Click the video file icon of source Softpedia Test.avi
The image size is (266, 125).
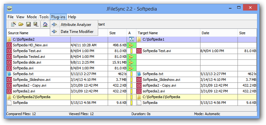[9, 51]
